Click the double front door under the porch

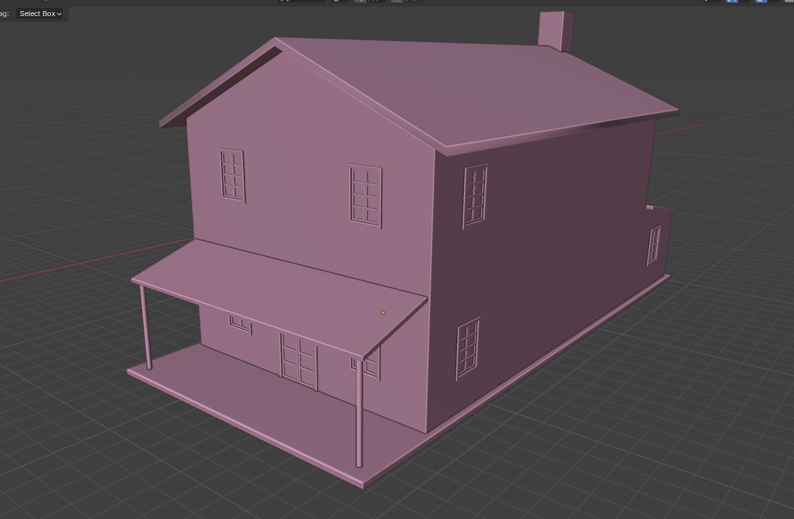coord(299,362)
